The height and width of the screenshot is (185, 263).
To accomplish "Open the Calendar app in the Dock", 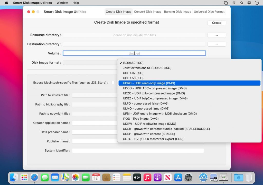I will [x=96, y=177].
